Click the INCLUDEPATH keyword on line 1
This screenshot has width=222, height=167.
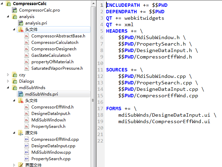coord(123,5)
